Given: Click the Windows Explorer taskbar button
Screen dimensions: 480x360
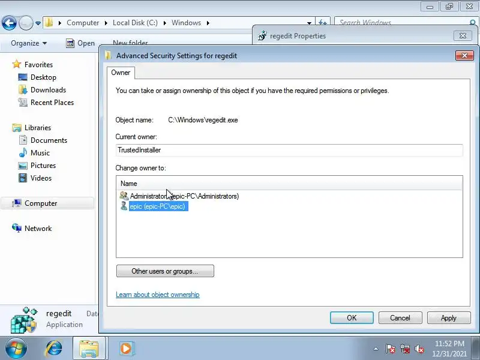Looking at the screenshot, I should coord(89,349).
